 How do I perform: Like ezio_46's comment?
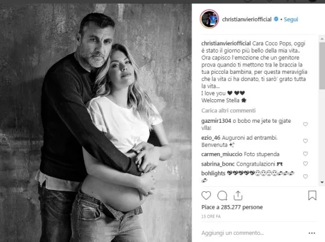[305, 141]
